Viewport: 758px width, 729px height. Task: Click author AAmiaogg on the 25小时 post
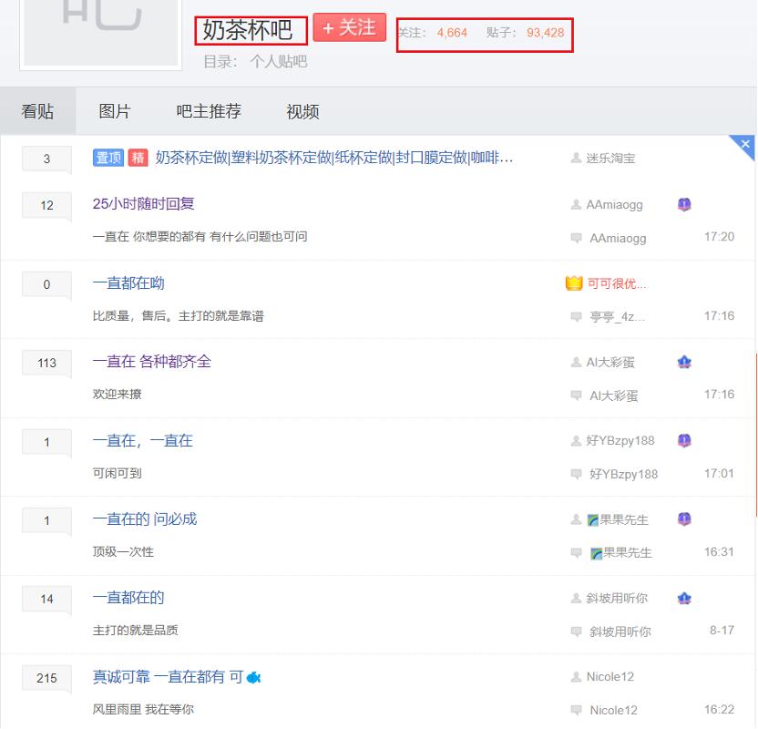(614, 204)
